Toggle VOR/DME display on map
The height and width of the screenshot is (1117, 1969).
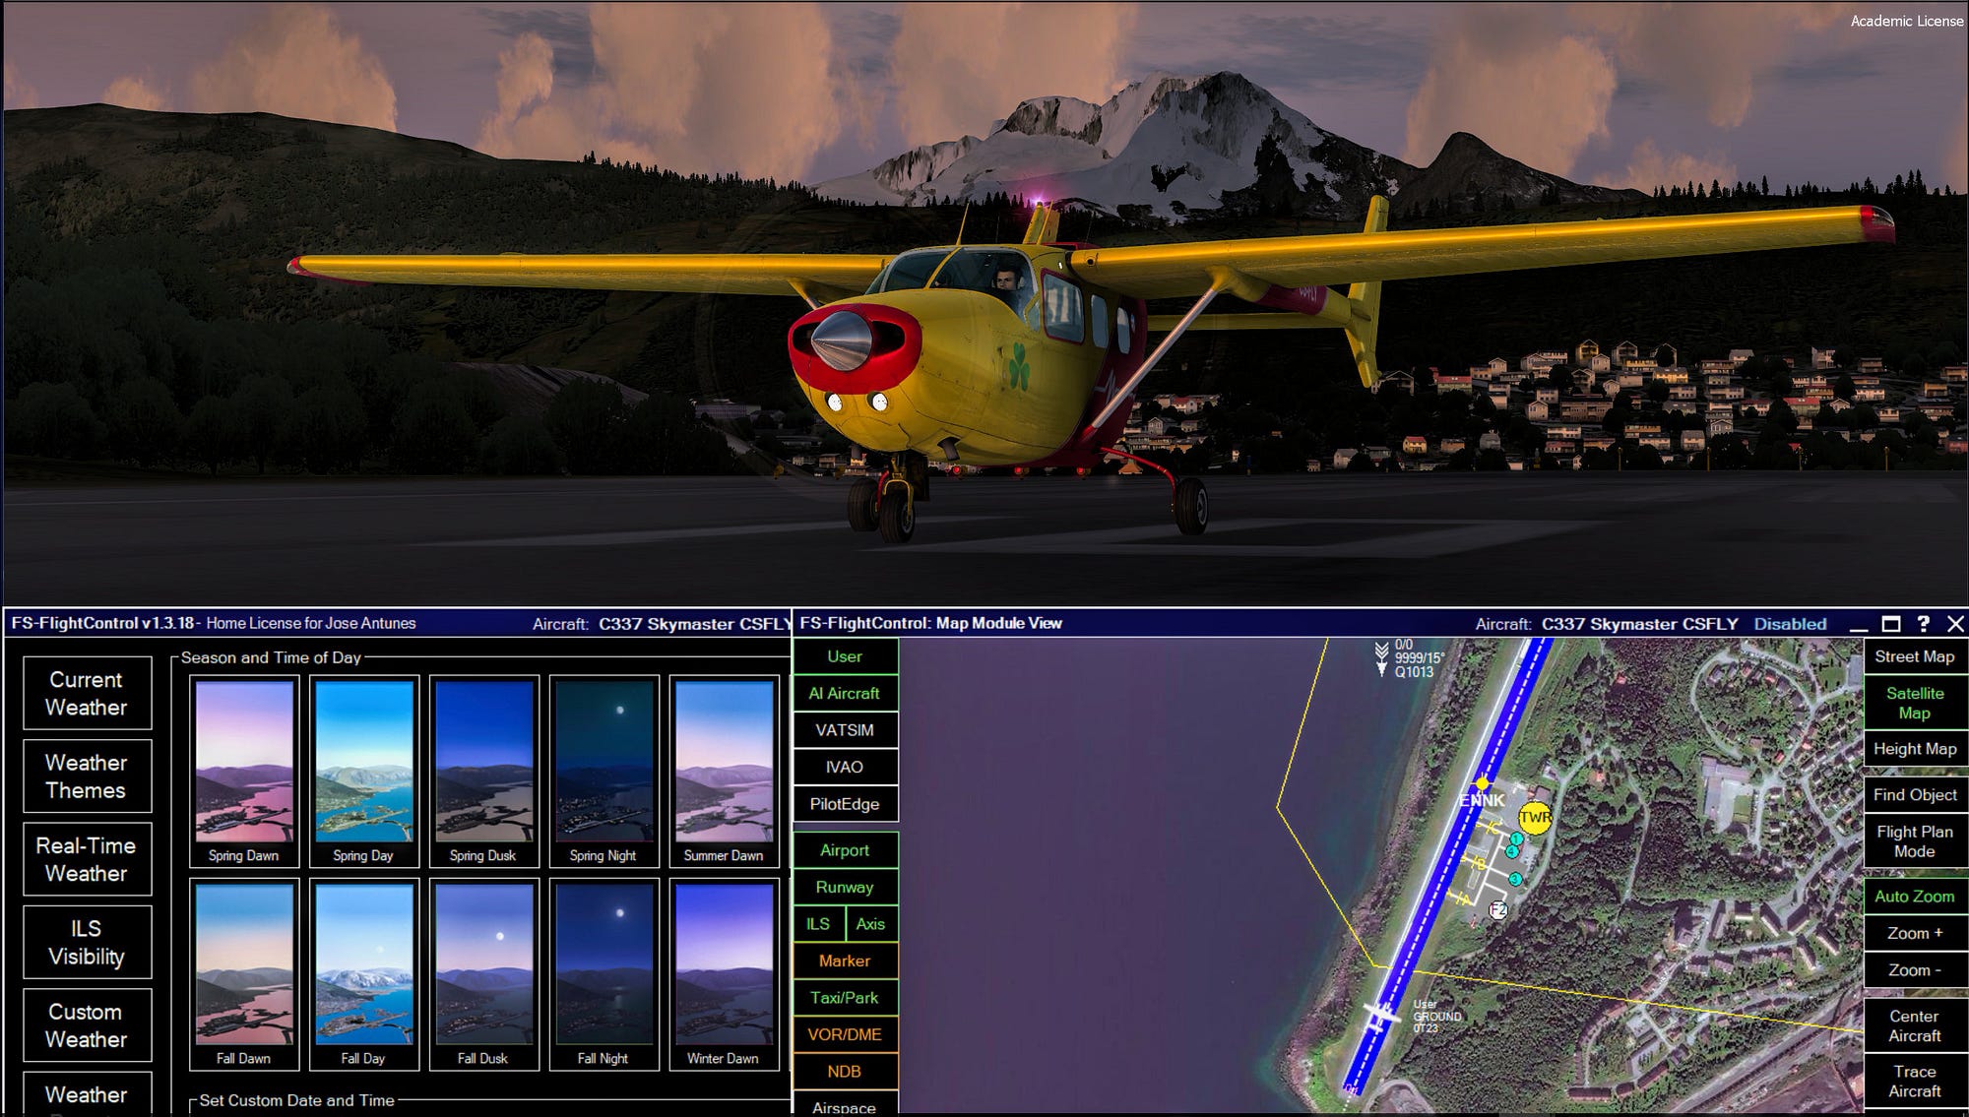(844, 1034)
